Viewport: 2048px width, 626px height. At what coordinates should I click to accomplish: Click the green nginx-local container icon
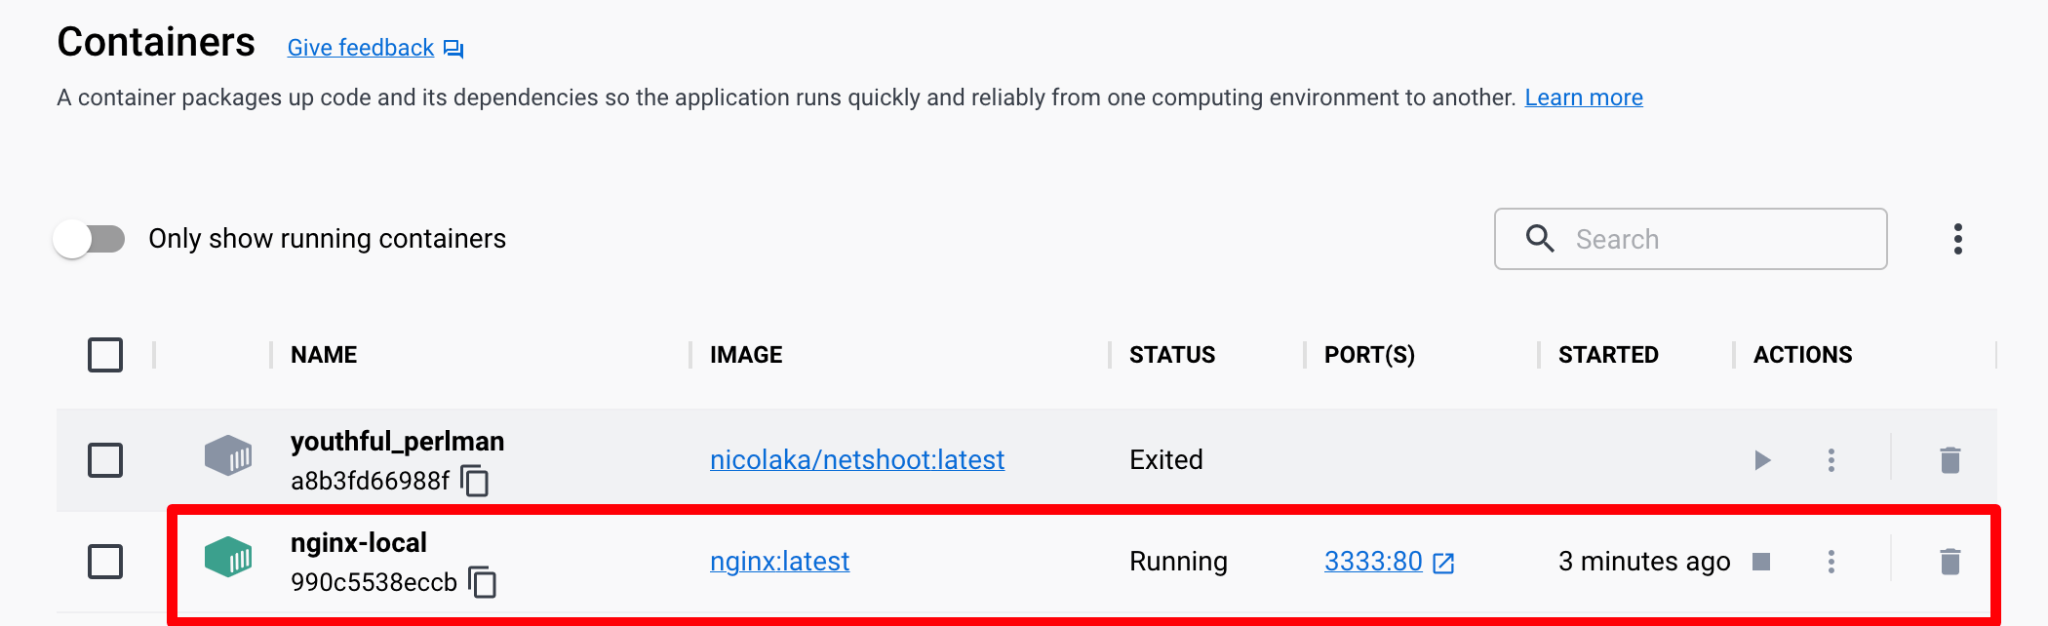coord(228,558)
